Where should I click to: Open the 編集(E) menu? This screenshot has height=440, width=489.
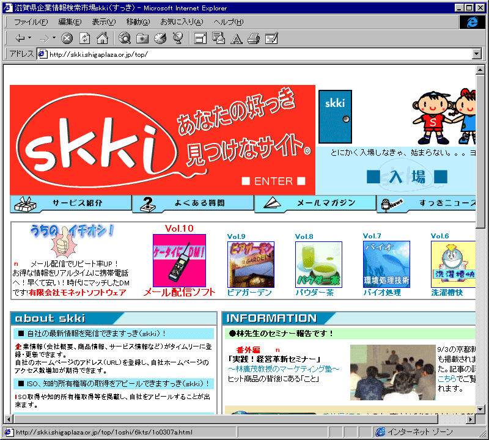[70, 22]
